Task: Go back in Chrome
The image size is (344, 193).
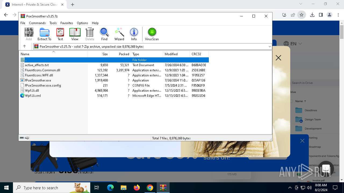Action: click(6, 15)
